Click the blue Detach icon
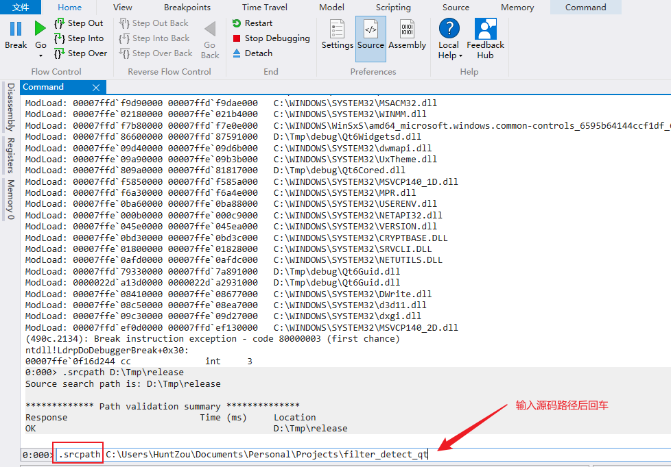671x467 pixels. (x=237, y=53)
